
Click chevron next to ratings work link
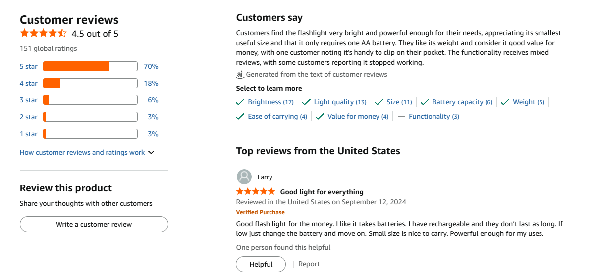(151, 152)
